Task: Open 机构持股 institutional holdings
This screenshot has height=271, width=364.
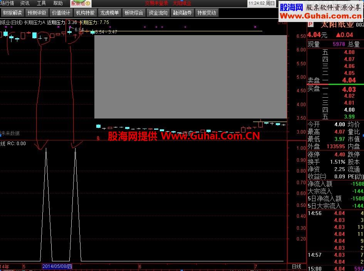Action: click(85, 13)
